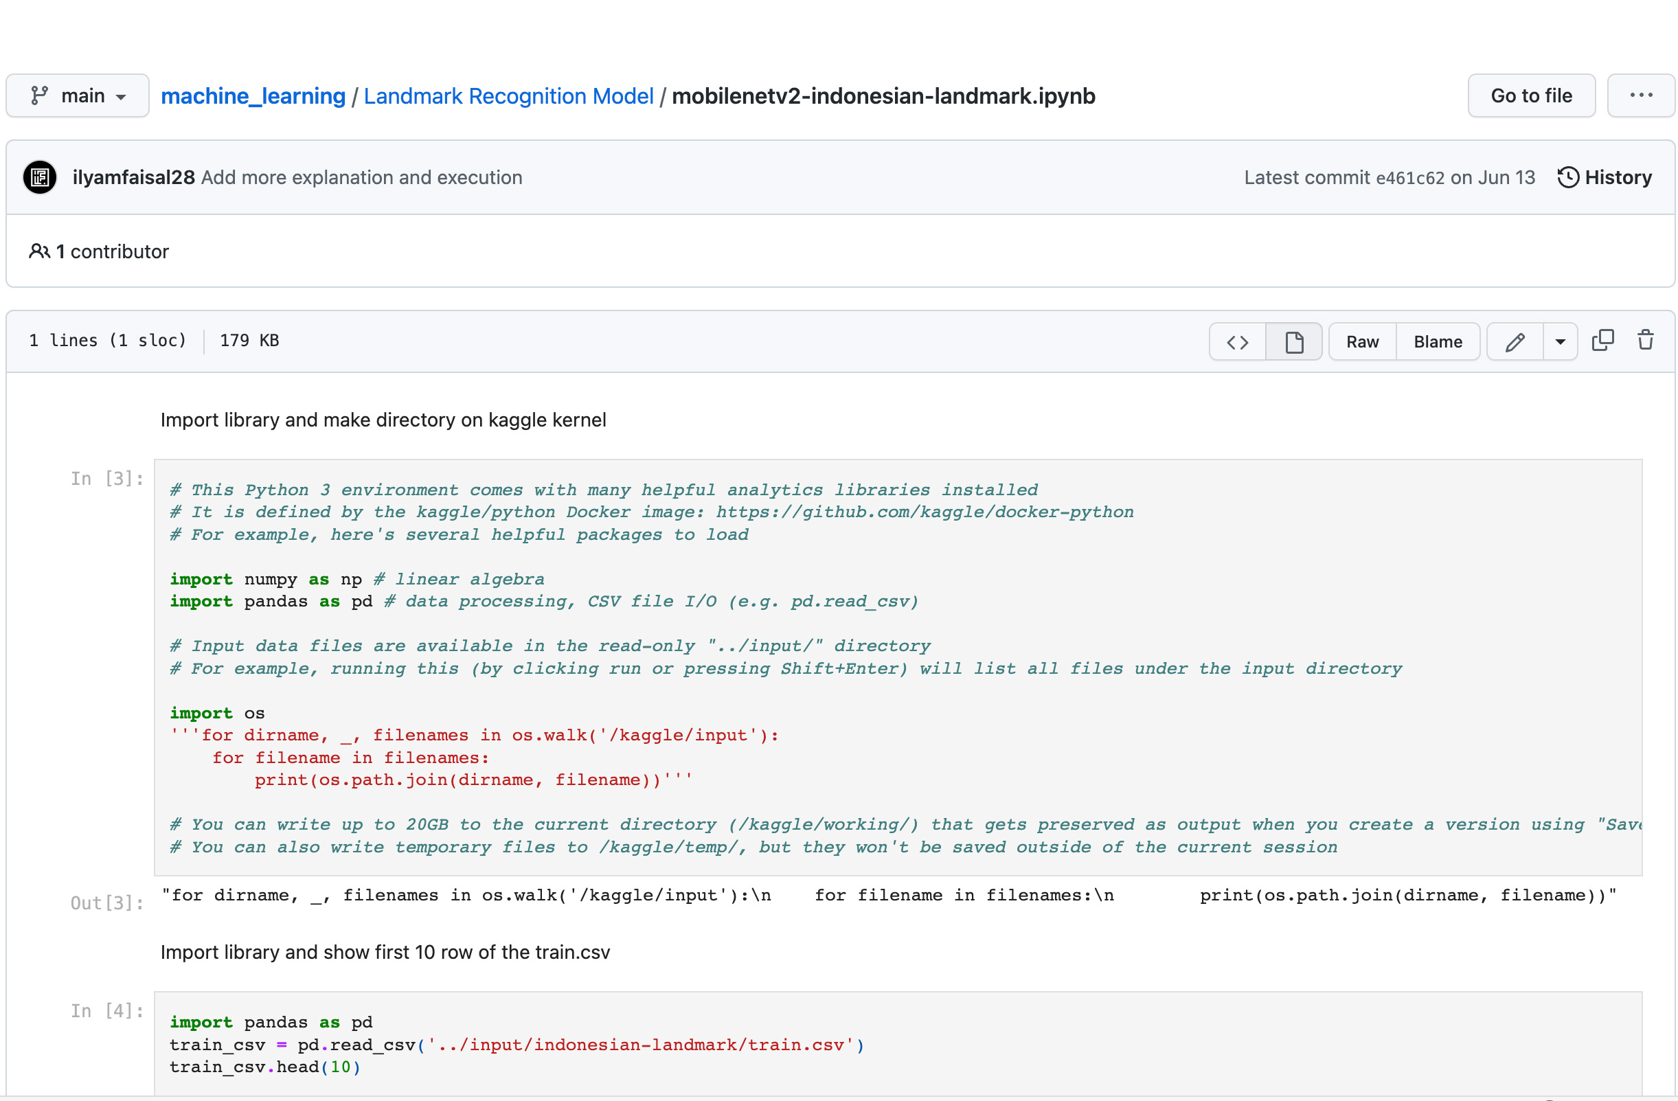Open commit History with clock icon

click(x=1605, y=177)
